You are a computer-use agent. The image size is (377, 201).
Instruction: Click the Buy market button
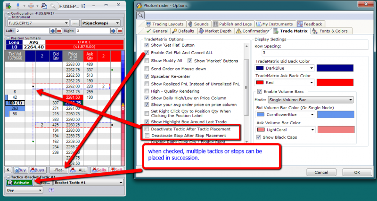pyautogui.click(x=20, y=170)
